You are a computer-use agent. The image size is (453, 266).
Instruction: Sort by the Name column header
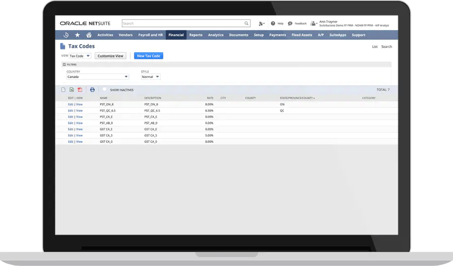(104, 98)
